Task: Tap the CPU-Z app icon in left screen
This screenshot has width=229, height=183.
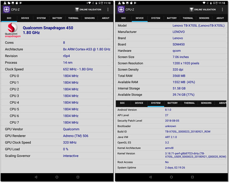Action: [7, 9]
